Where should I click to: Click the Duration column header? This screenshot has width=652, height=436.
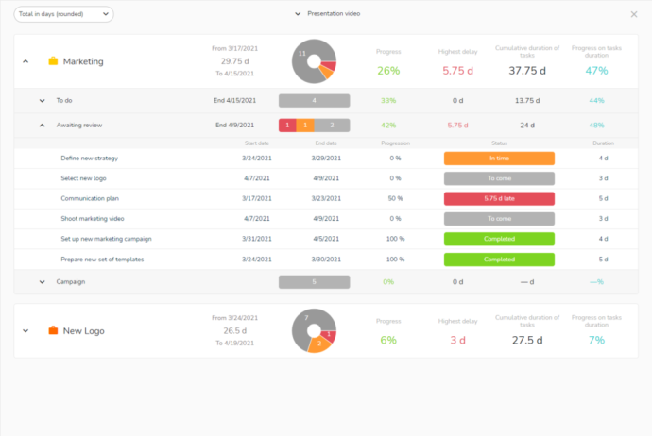(604, 143)
